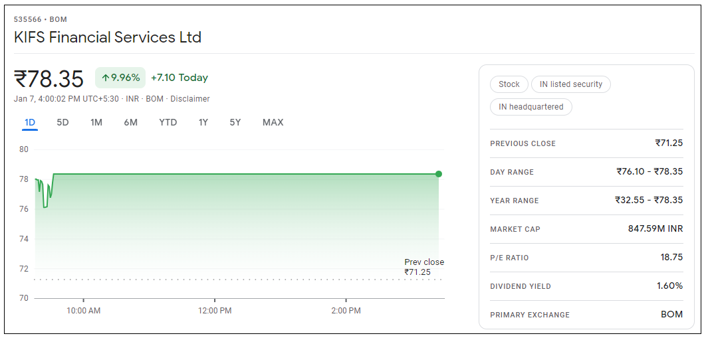The width and height of the screenshot is (706, 338).
Task: Click the green up-arrow in the 9.96% badge
Action: (105, 78)
